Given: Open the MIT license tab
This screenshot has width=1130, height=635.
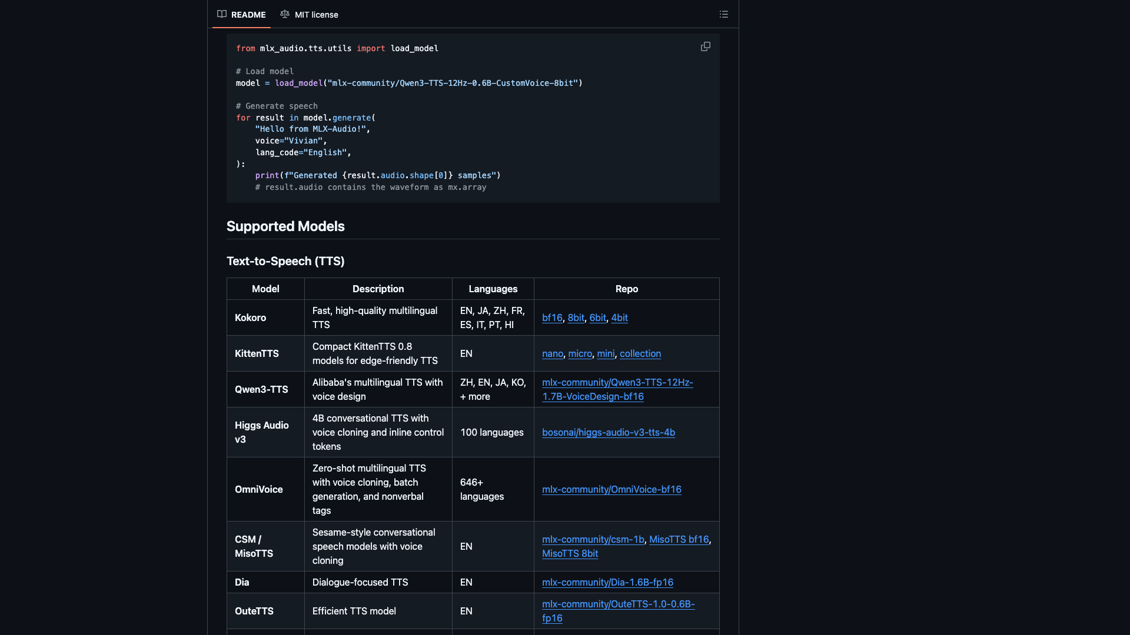Looking at the screenshot, I should pyautogui.click(x=310, y=14).
